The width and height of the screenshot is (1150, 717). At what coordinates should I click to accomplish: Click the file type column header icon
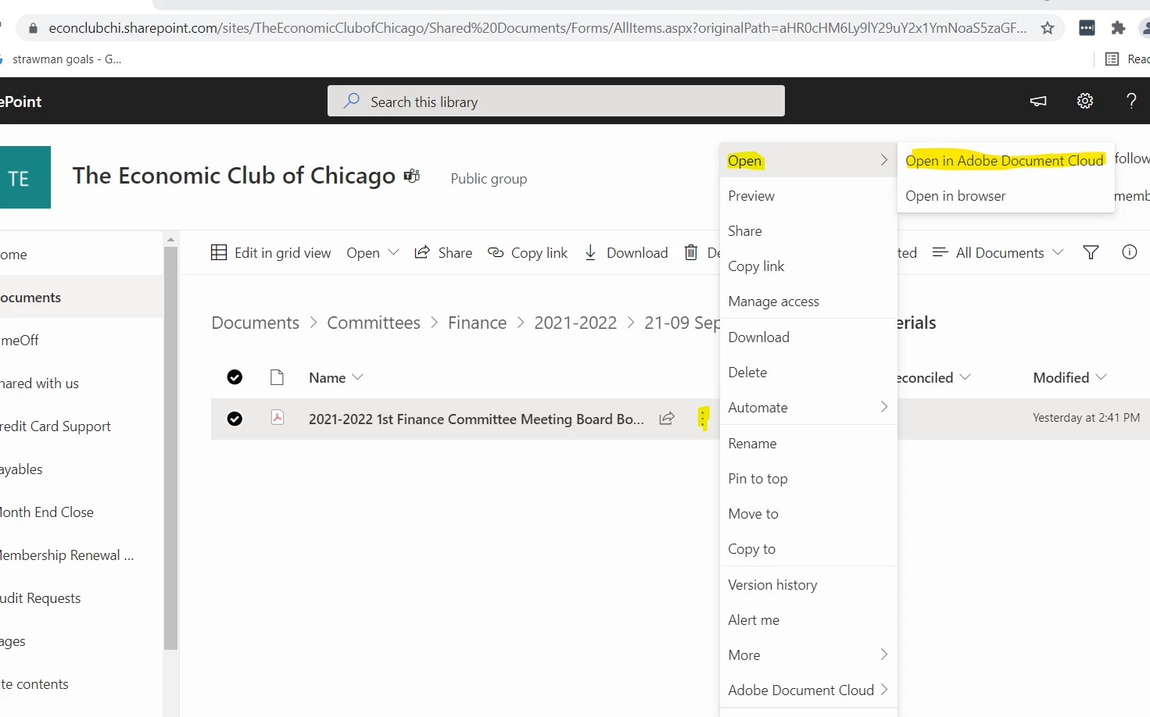(x=277, y=377)
